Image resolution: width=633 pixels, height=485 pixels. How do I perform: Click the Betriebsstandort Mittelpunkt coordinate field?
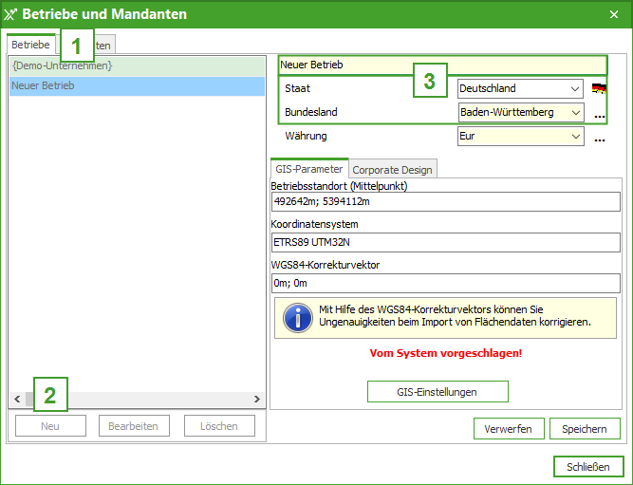(444, 202)
